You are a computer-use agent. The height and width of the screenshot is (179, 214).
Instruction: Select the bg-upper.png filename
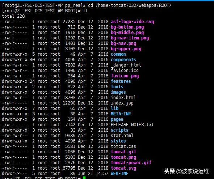point(126,49)
